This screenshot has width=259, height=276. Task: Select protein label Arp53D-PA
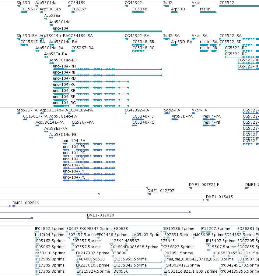[182, 116]
